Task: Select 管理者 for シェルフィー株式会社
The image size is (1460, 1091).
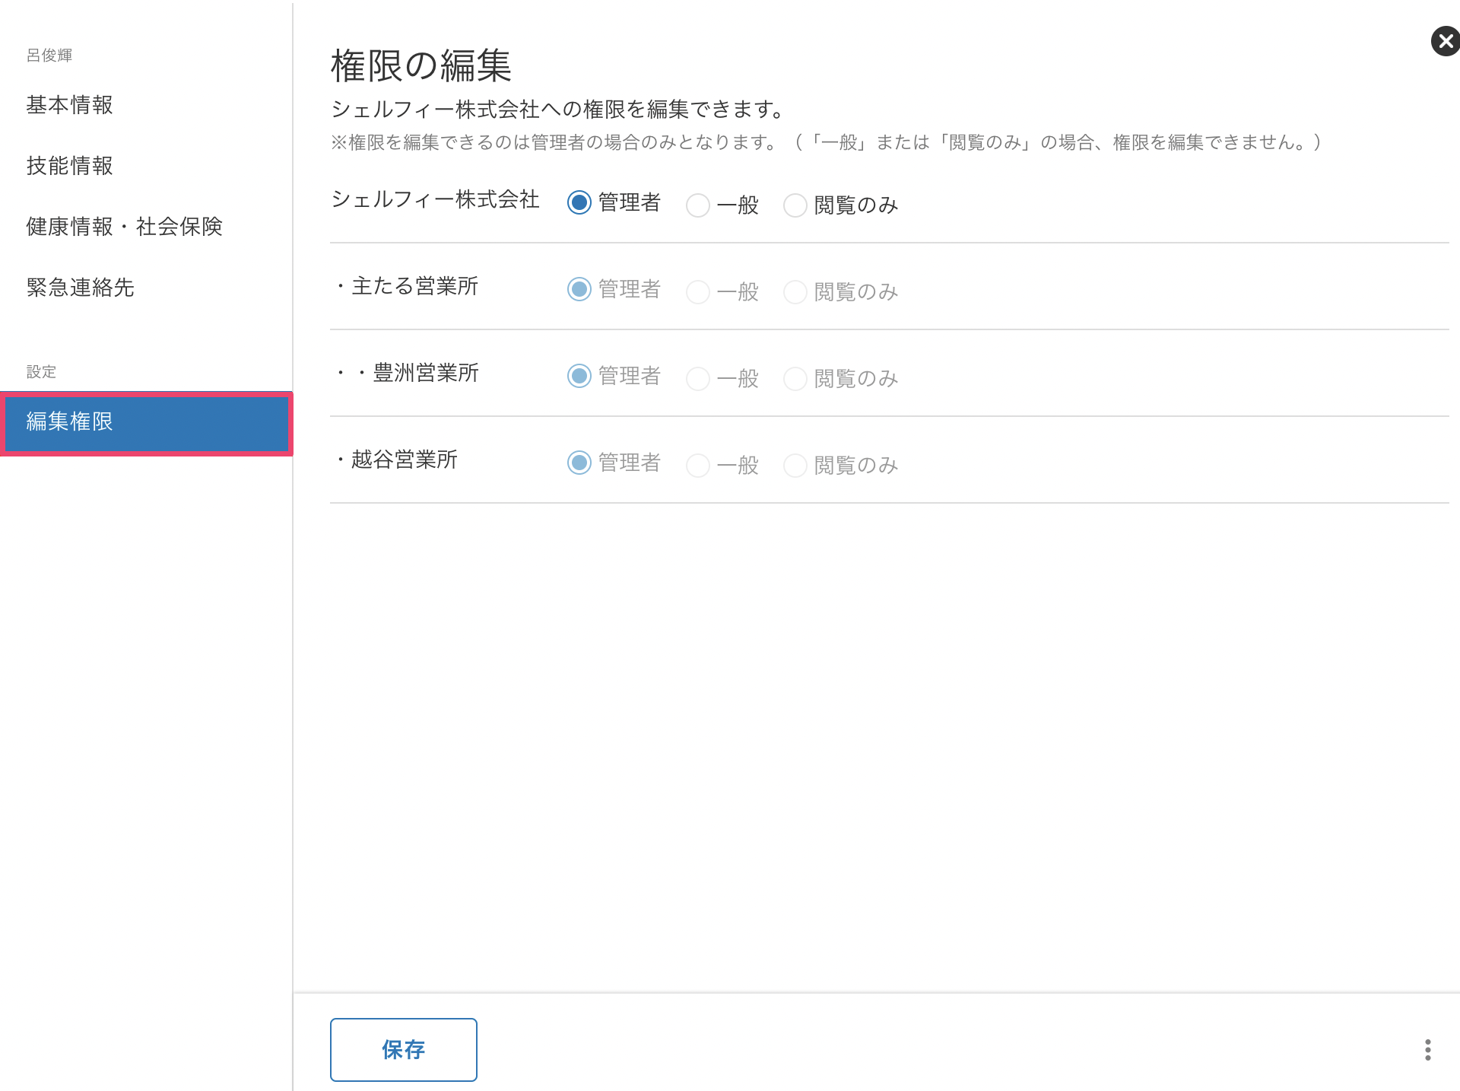Action: pos(579,202)
